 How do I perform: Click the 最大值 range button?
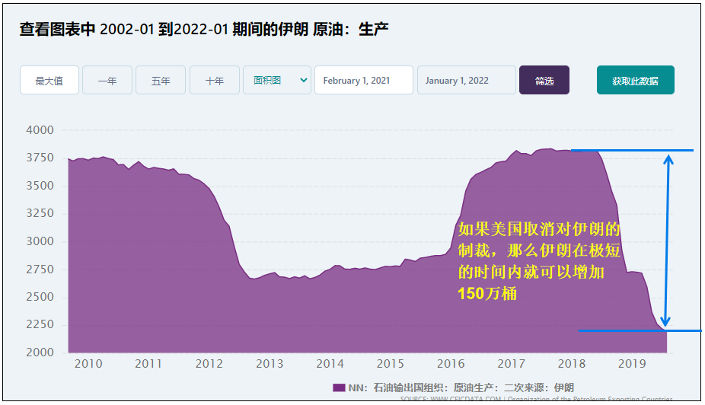click(49, 80)
